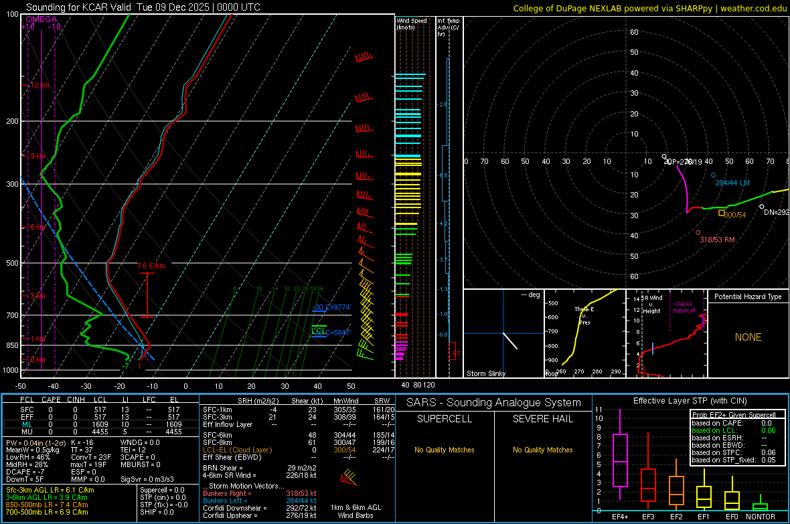Click 850-500mb LR = 7.4 C/km
790x524 pixels.
click(47, 505)
